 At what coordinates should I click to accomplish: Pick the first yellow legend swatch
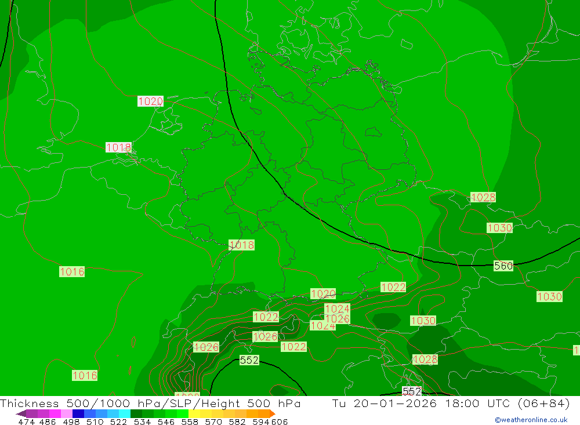coord(194,413)
